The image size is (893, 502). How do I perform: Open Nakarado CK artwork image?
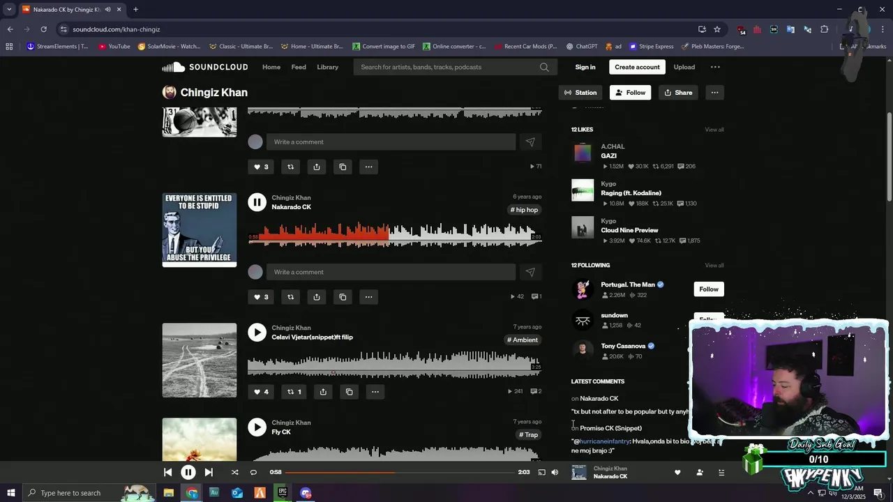pyautogui.click(x=200, y=230)
